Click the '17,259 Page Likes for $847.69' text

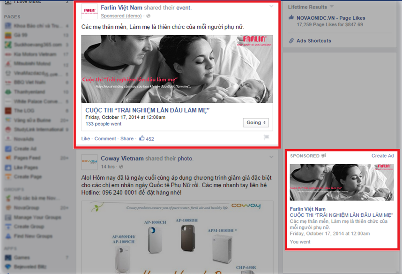click(330, 25)
